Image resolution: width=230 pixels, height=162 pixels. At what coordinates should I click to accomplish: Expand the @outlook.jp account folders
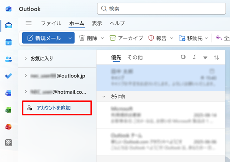26,75
